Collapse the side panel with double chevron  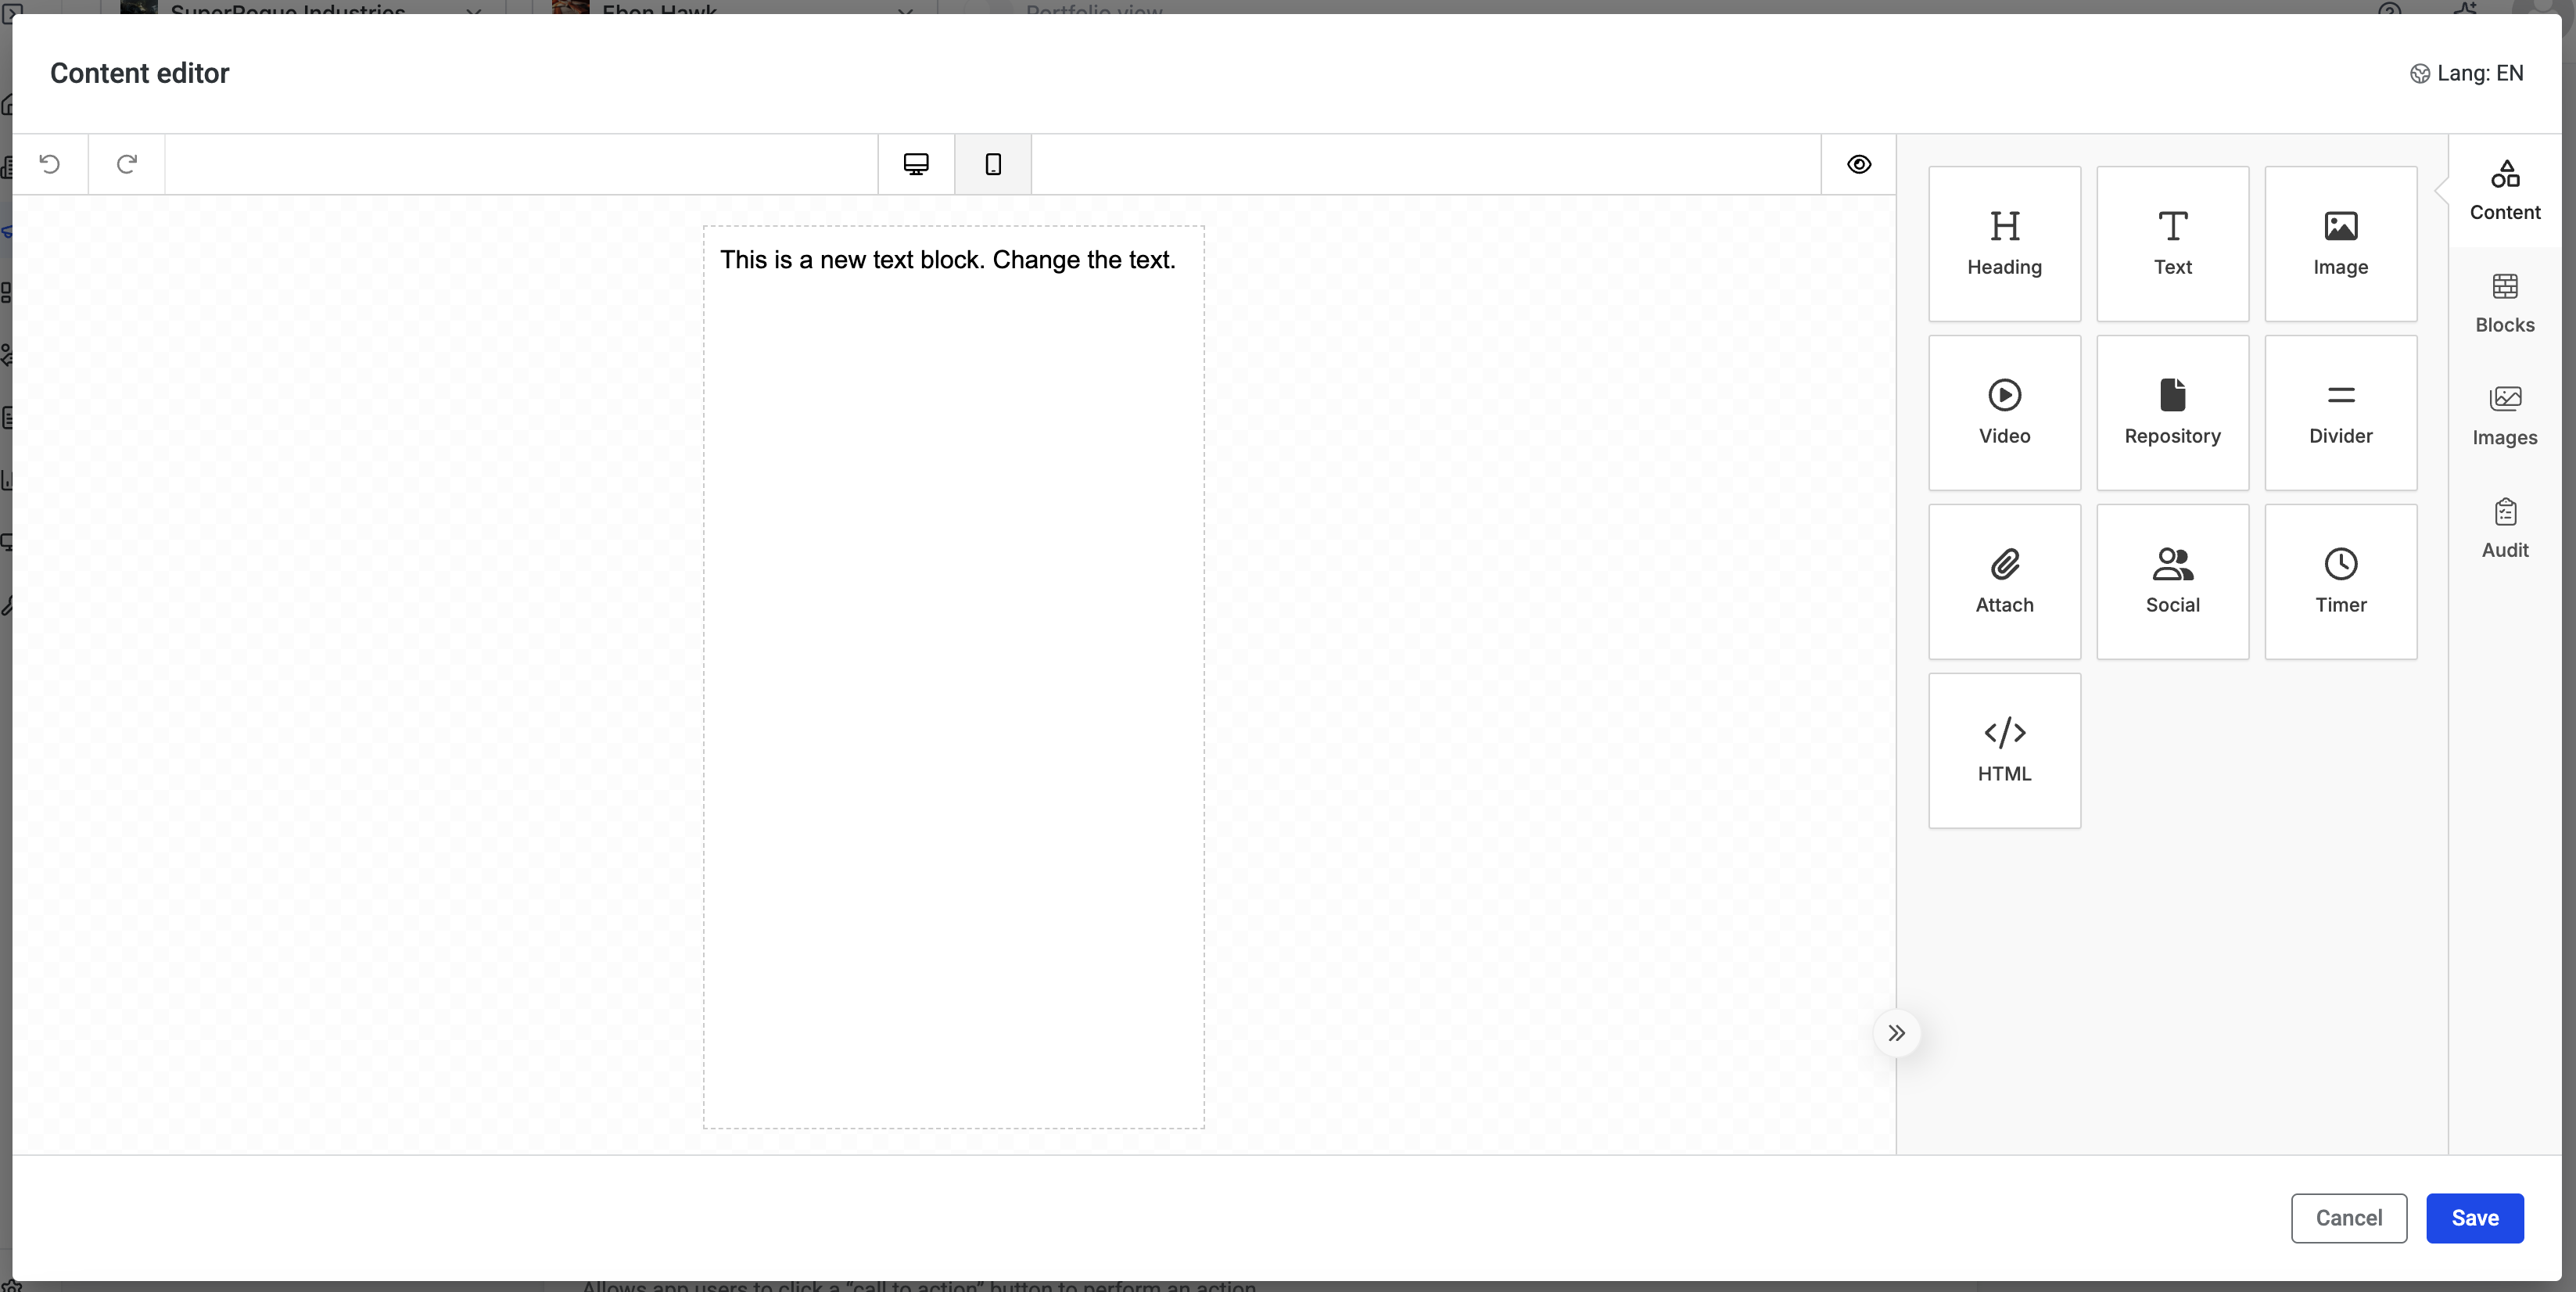pyautogui.click(x=1896, y=1033)
